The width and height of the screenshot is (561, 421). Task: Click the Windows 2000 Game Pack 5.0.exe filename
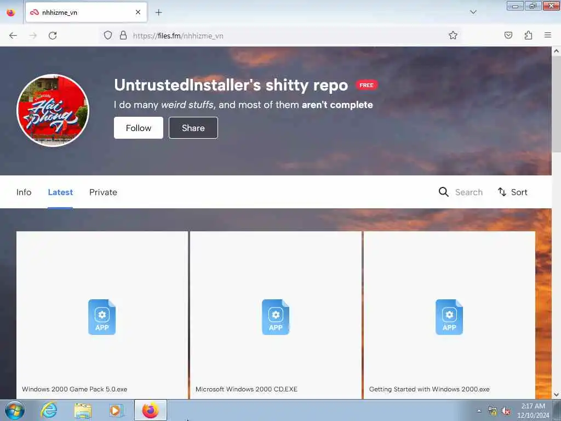[x=75, y=389]
